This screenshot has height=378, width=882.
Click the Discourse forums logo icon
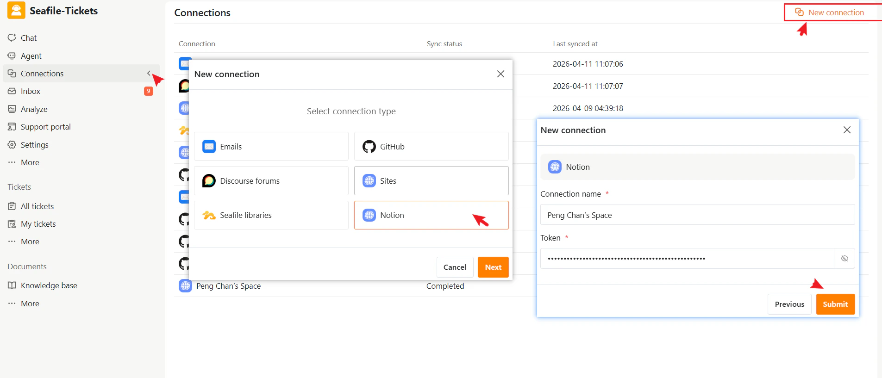209,180
